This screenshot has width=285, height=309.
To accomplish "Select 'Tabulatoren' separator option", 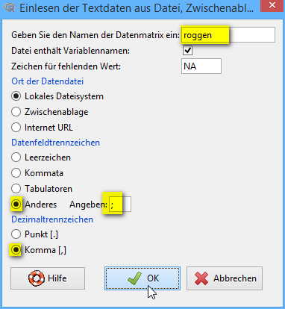I will tap(16, 189).
